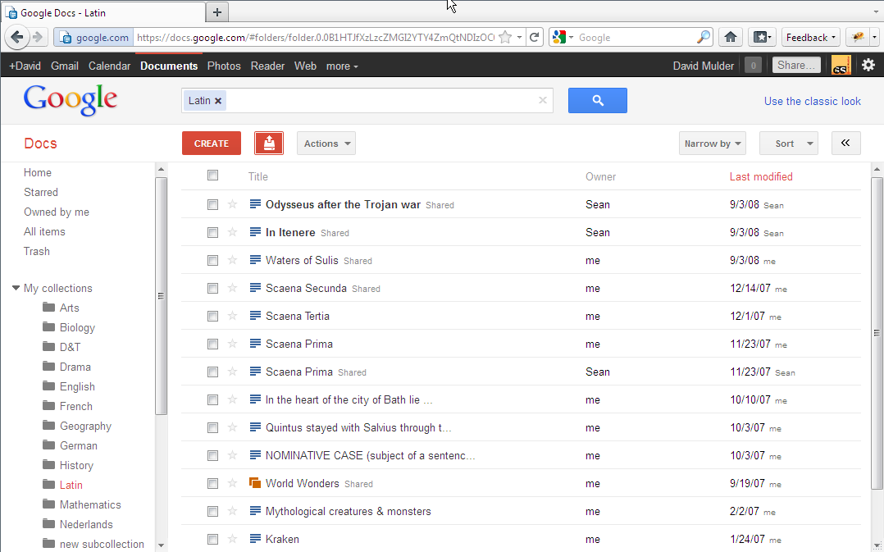Star the In Itenere document
This screenshot has width=884, height=552.
coord(232,232)
